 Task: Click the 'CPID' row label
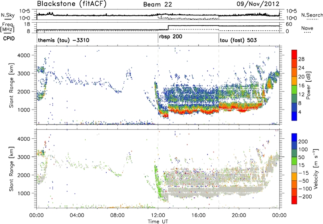pos(9,38)
